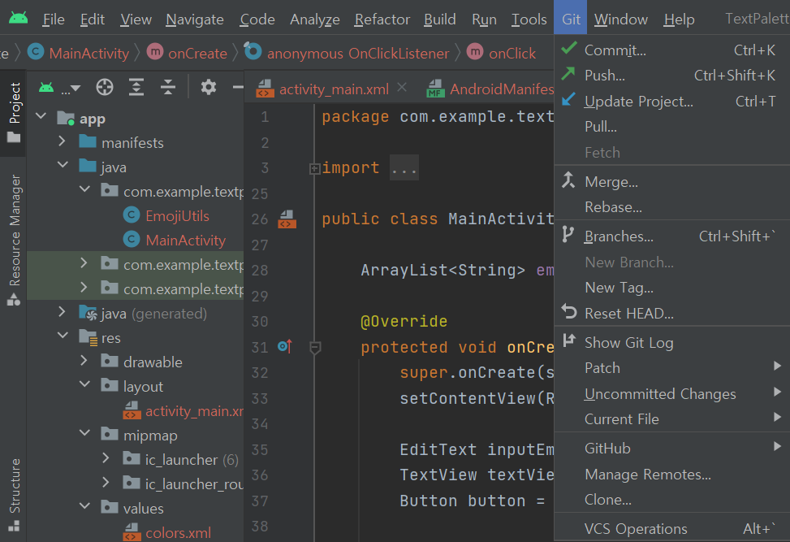The height and width of the screenshot is (542, 790).
Task: Select activity_main.xml in the layout folder
Action: [x=195, y=411]
